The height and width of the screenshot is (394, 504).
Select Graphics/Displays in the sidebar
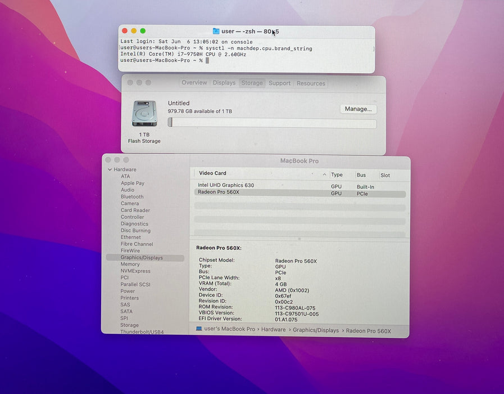click(145, 258)
